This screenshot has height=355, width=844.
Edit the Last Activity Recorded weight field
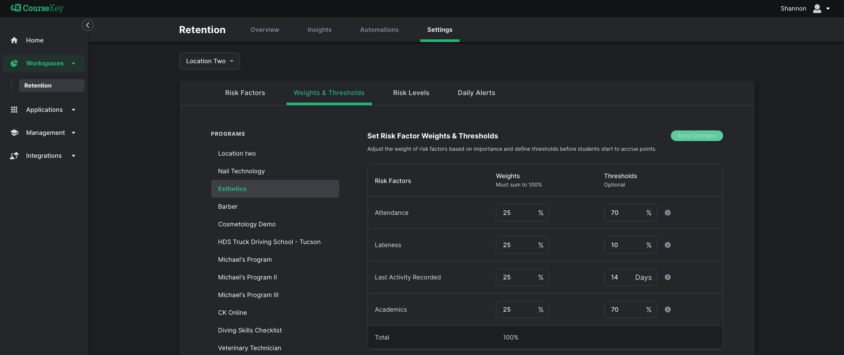[522, 277]
